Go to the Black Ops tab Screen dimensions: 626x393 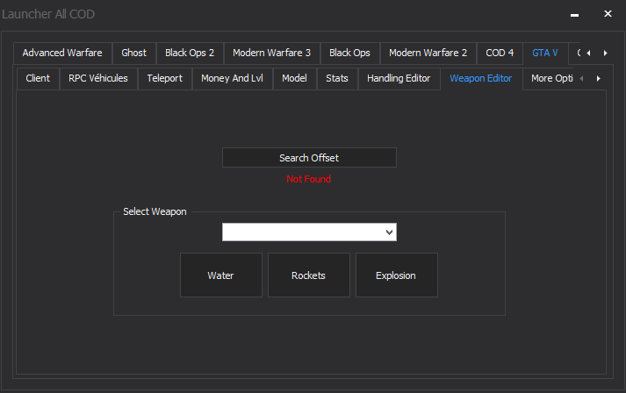[349, 53]
